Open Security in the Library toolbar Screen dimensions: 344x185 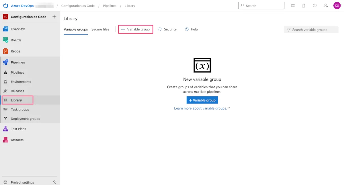167,29
